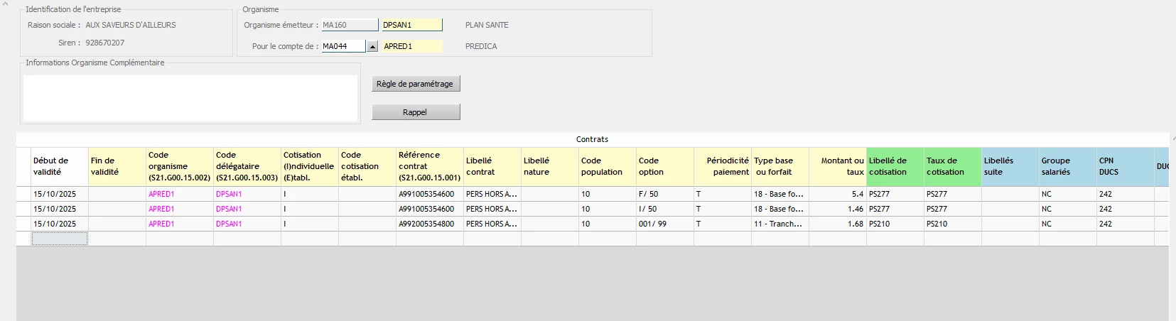
Task: Select the option cell '001/ 99'
Action: pos(665,224)
